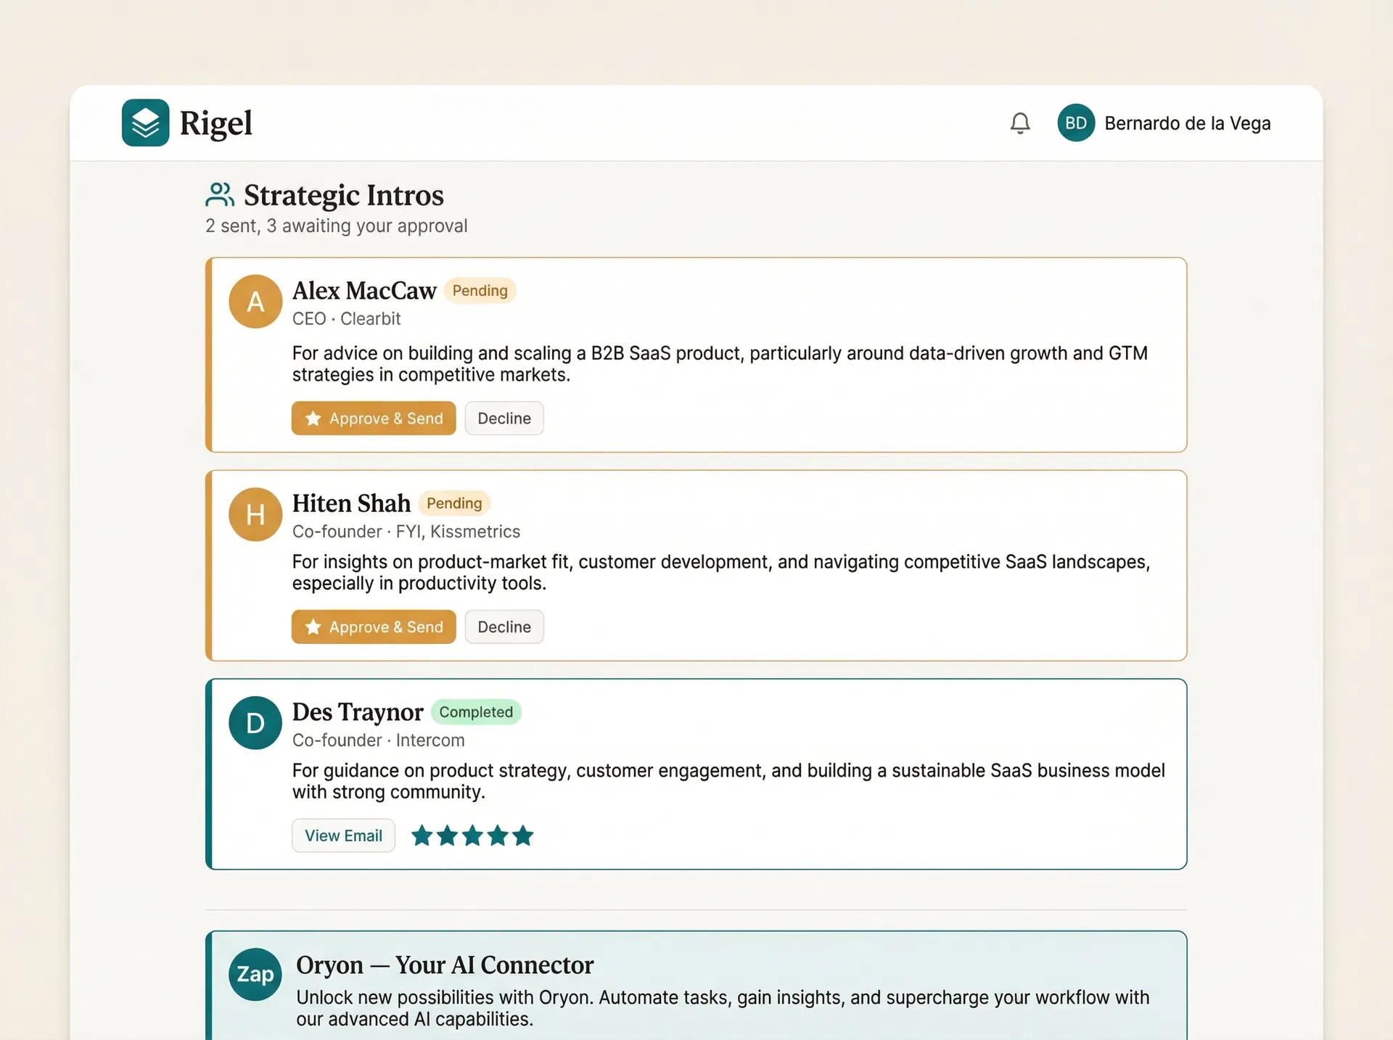Click Alex MacCaw's avatar circle
The width and height of the screenshot is (1393, 1040).
click(255, 301)
